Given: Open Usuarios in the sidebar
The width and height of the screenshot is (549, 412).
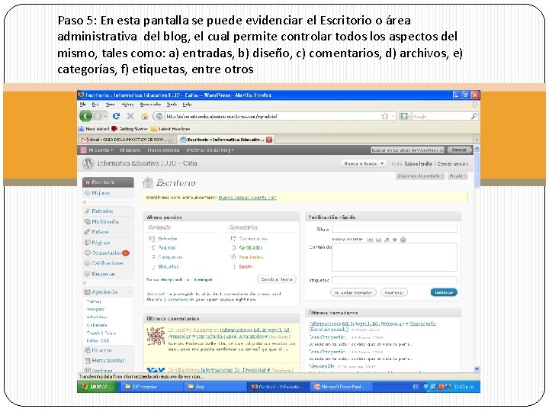Looking at the screenshot, I should 101,350.
